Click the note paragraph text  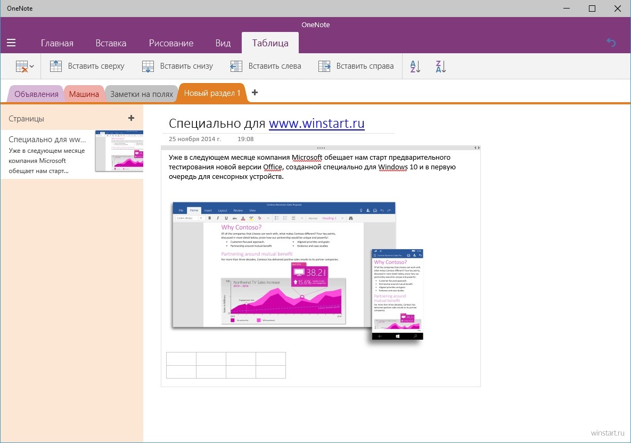click(312, 167)
